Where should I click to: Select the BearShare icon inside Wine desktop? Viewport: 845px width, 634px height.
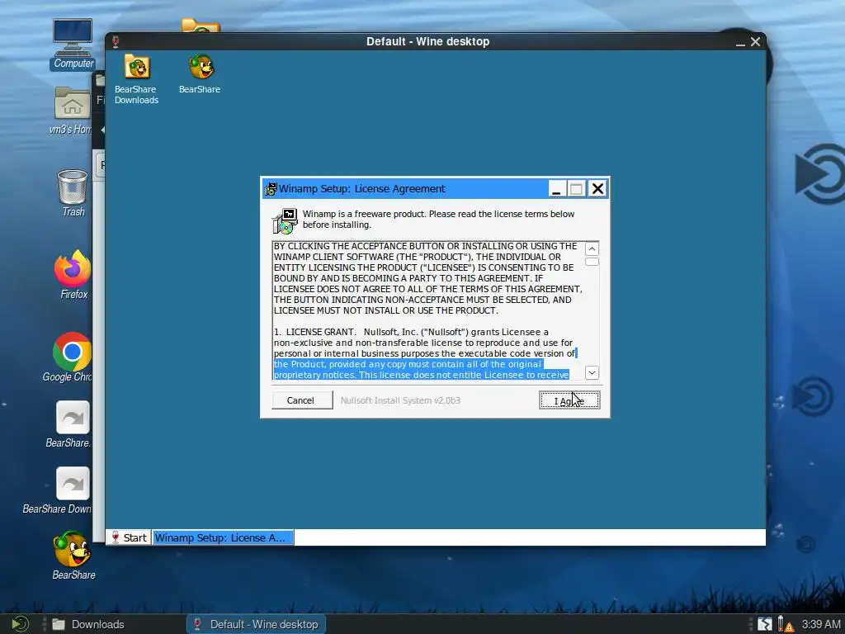(201, 73)
